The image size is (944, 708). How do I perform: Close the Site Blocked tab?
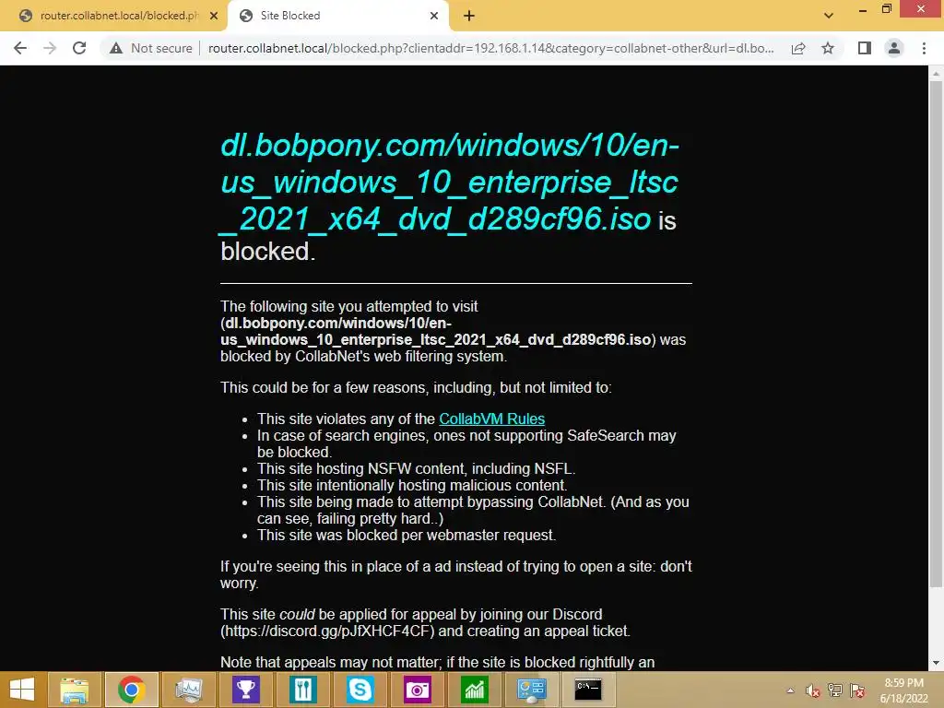(434, 17)
